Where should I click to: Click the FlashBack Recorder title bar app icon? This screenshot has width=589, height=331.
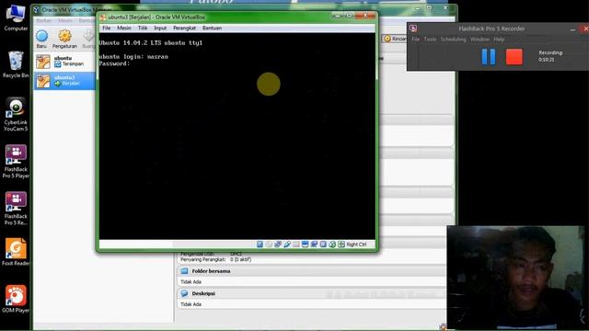pyautogui.click(x=413, y=29)
